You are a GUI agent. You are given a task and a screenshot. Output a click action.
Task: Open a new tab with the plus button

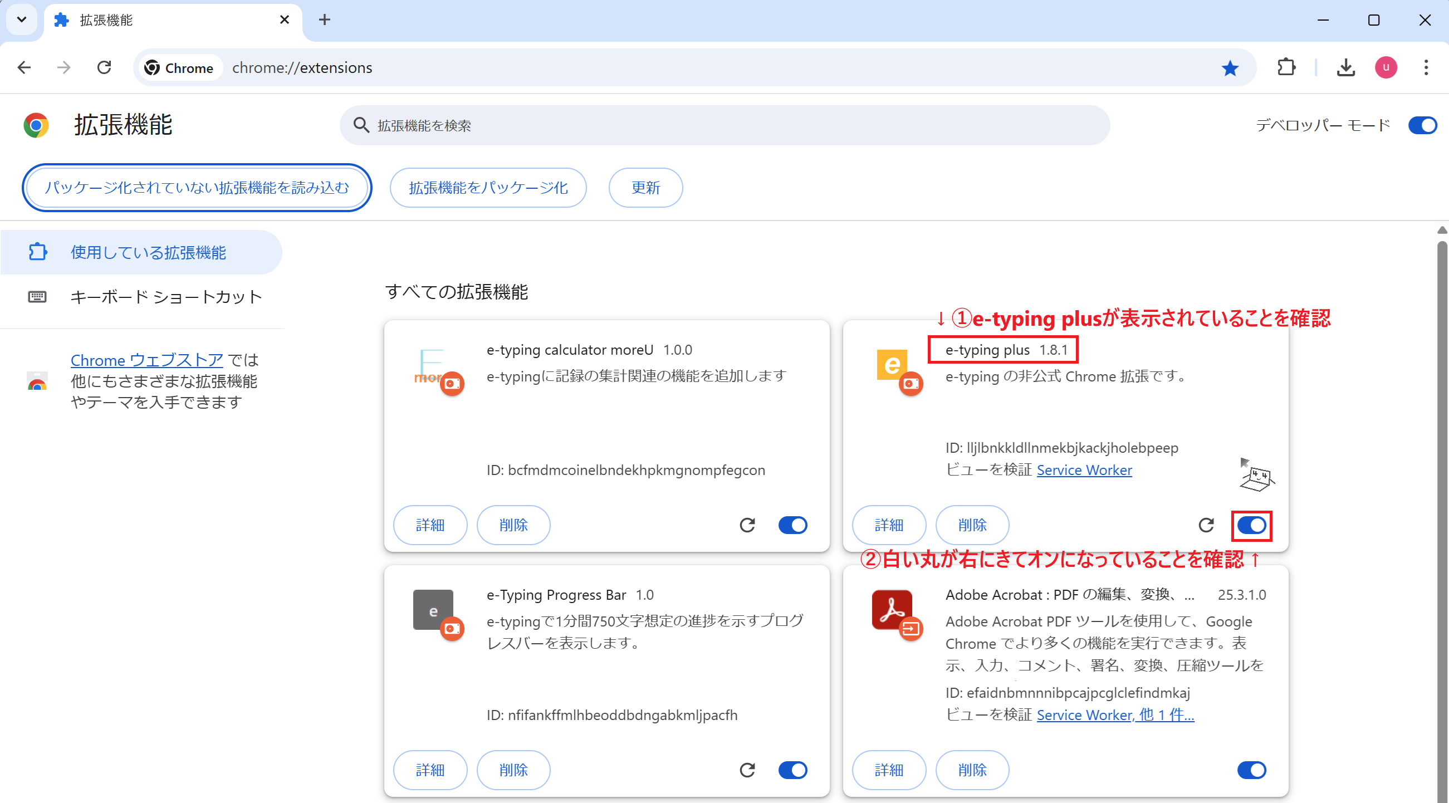pos(325,19)
